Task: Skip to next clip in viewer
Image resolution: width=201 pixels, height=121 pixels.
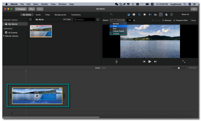Action: click(155, 62)
